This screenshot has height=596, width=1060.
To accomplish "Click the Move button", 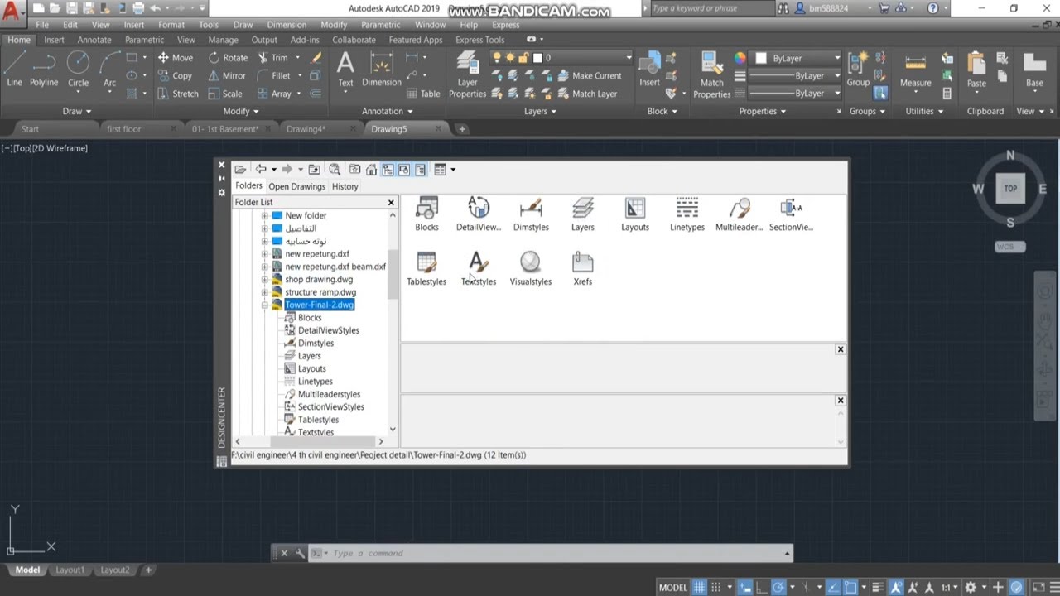I will [175, 58].
